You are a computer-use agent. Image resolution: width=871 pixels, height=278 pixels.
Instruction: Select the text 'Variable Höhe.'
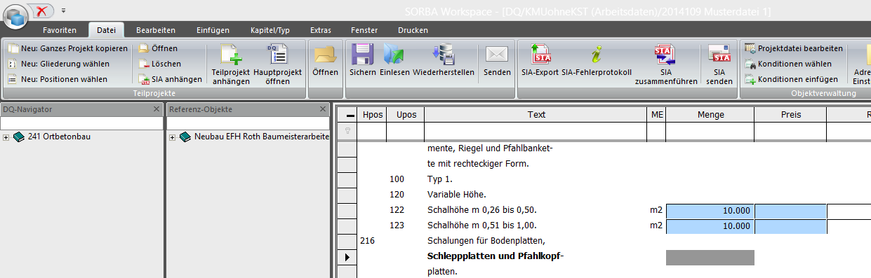coord(456,195)
